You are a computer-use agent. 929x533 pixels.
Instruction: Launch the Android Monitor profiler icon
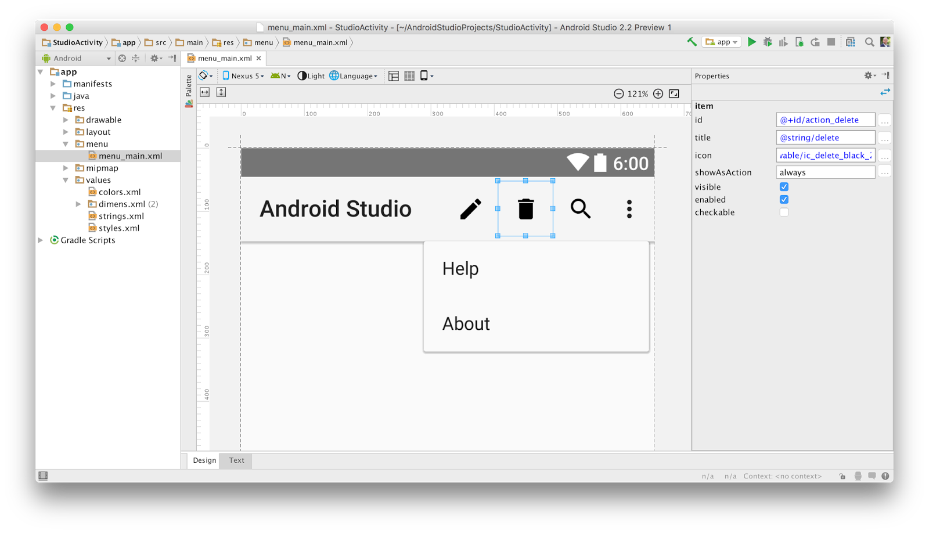pos(783,42)
